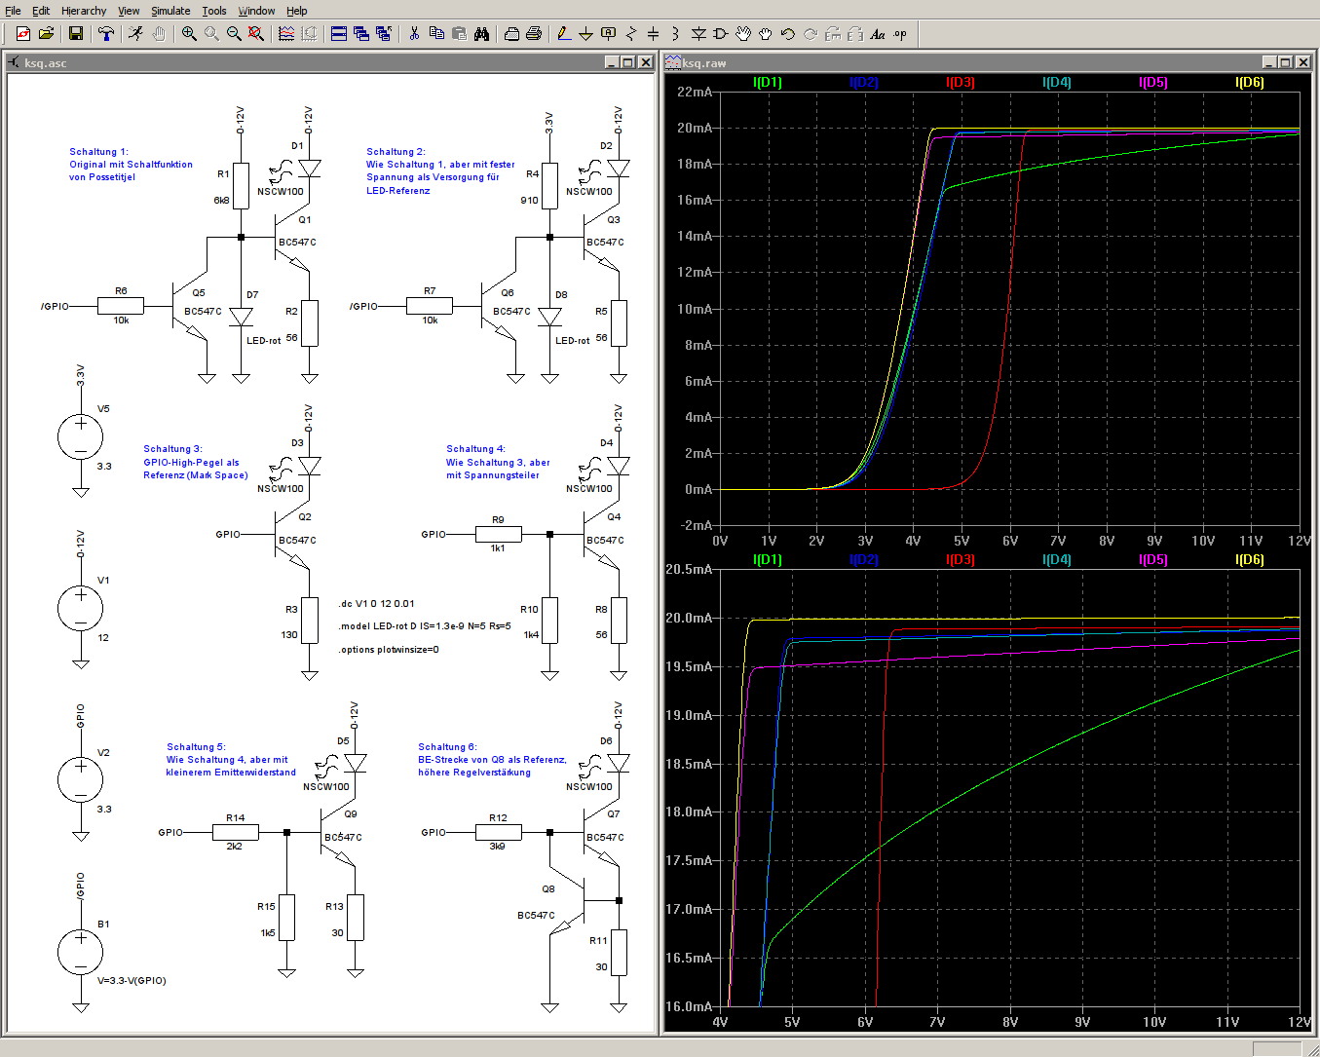1320x1057 pixels.
Task: Select the Text Aa tool
Action: (x=878, y=34)
